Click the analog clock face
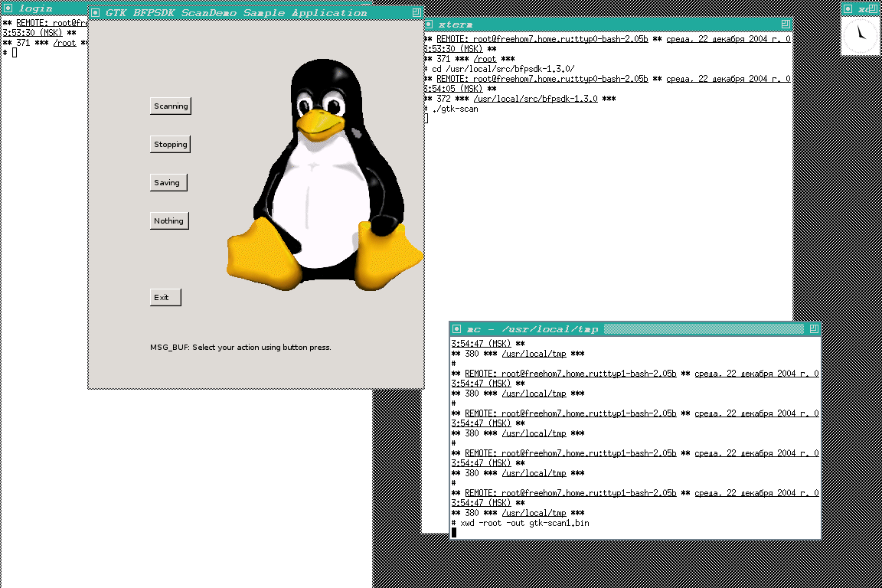 861,34
